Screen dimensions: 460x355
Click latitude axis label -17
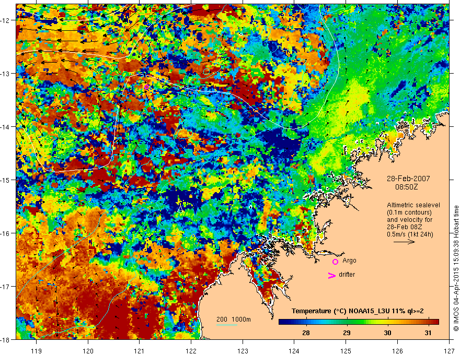pos(5,287)
